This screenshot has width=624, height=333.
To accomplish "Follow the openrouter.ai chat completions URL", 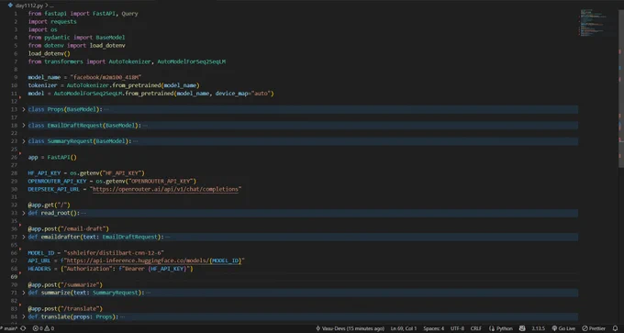I will [165, 189].
